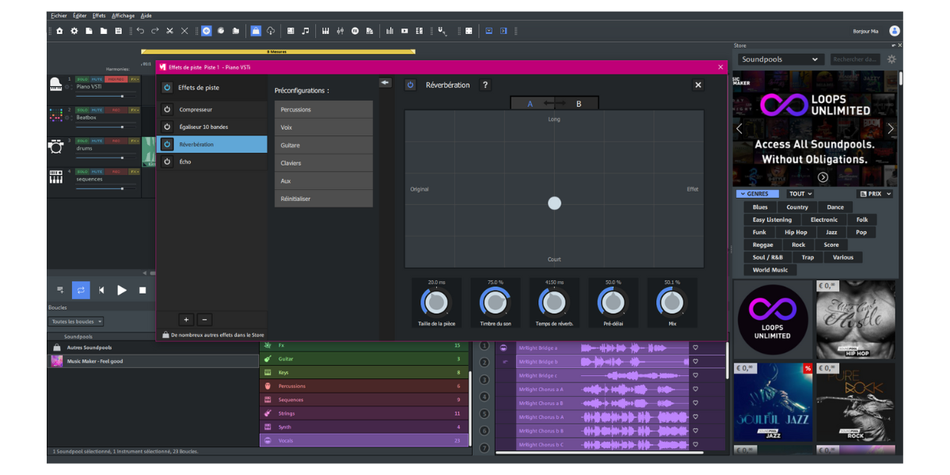
Task: Open FX circle icon in toolbar
Action: pos(355,31)
